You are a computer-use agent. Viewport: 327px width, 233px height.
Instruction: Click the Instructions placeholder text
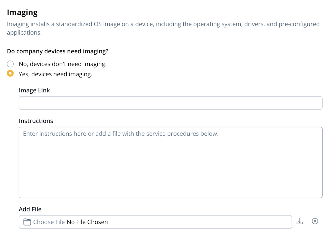tap(121, 134)
